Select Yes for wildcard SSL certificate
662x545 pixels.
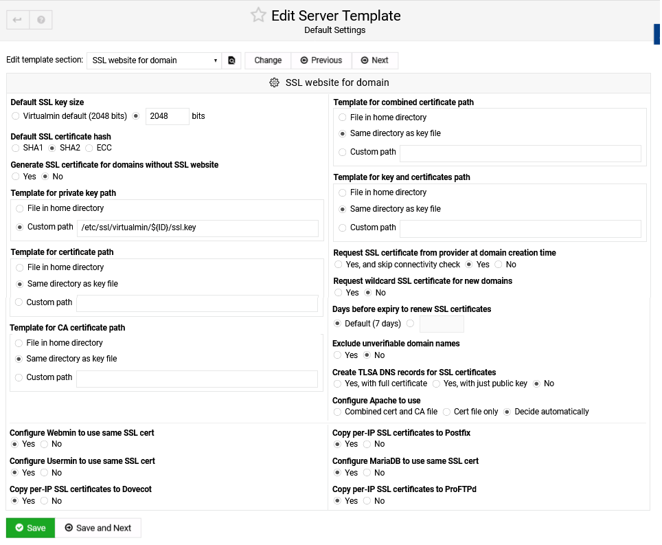[x=339, y=293]
